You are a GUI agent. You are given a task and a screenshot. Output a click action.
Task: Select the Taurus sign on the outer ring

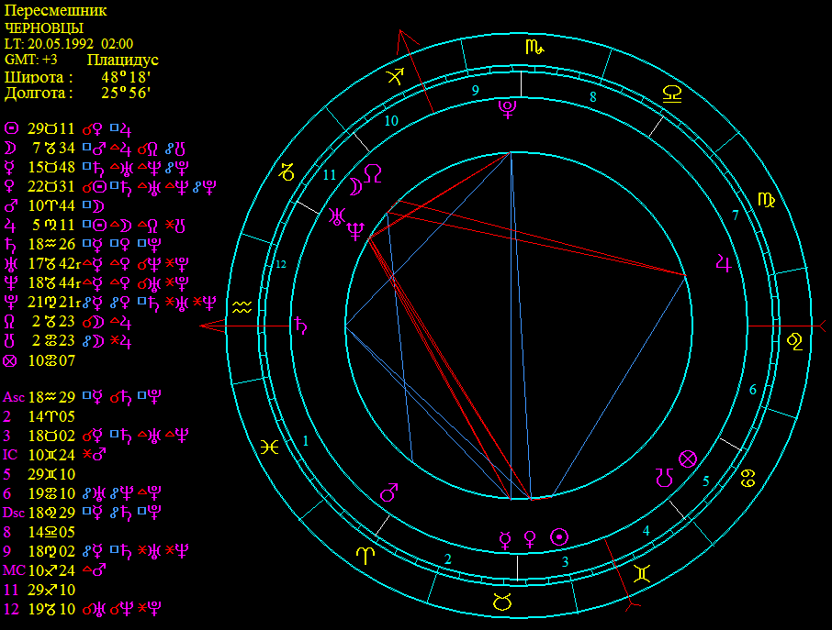pos(502,602)
